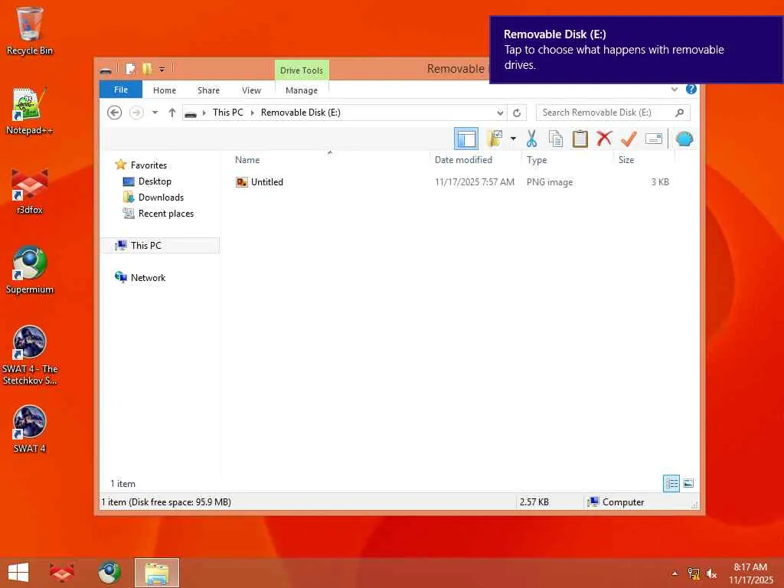Click the network tray icon
Image resolution: width=784 pixels, height=588 pixels.
click(x=694, y=573)
